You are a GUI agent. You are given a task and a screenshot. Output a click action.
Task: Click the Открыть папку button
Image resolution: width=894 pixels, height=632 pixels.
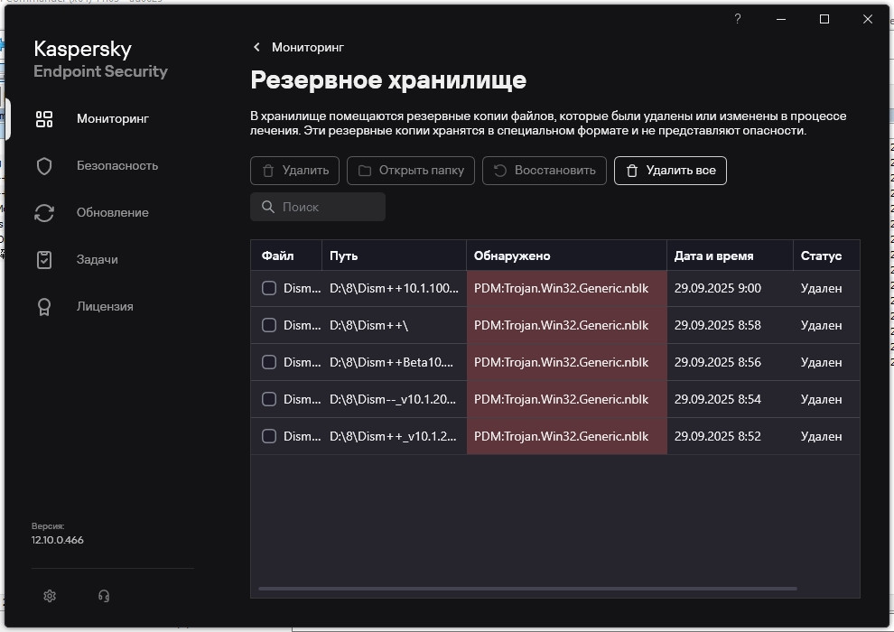(x=411, y=171)
